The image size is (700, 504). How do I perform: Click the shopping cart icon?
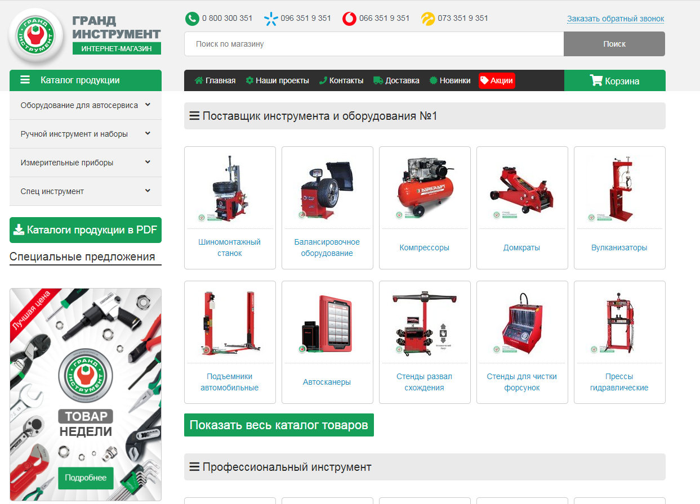pyautogui.click(x=596, y=80)
